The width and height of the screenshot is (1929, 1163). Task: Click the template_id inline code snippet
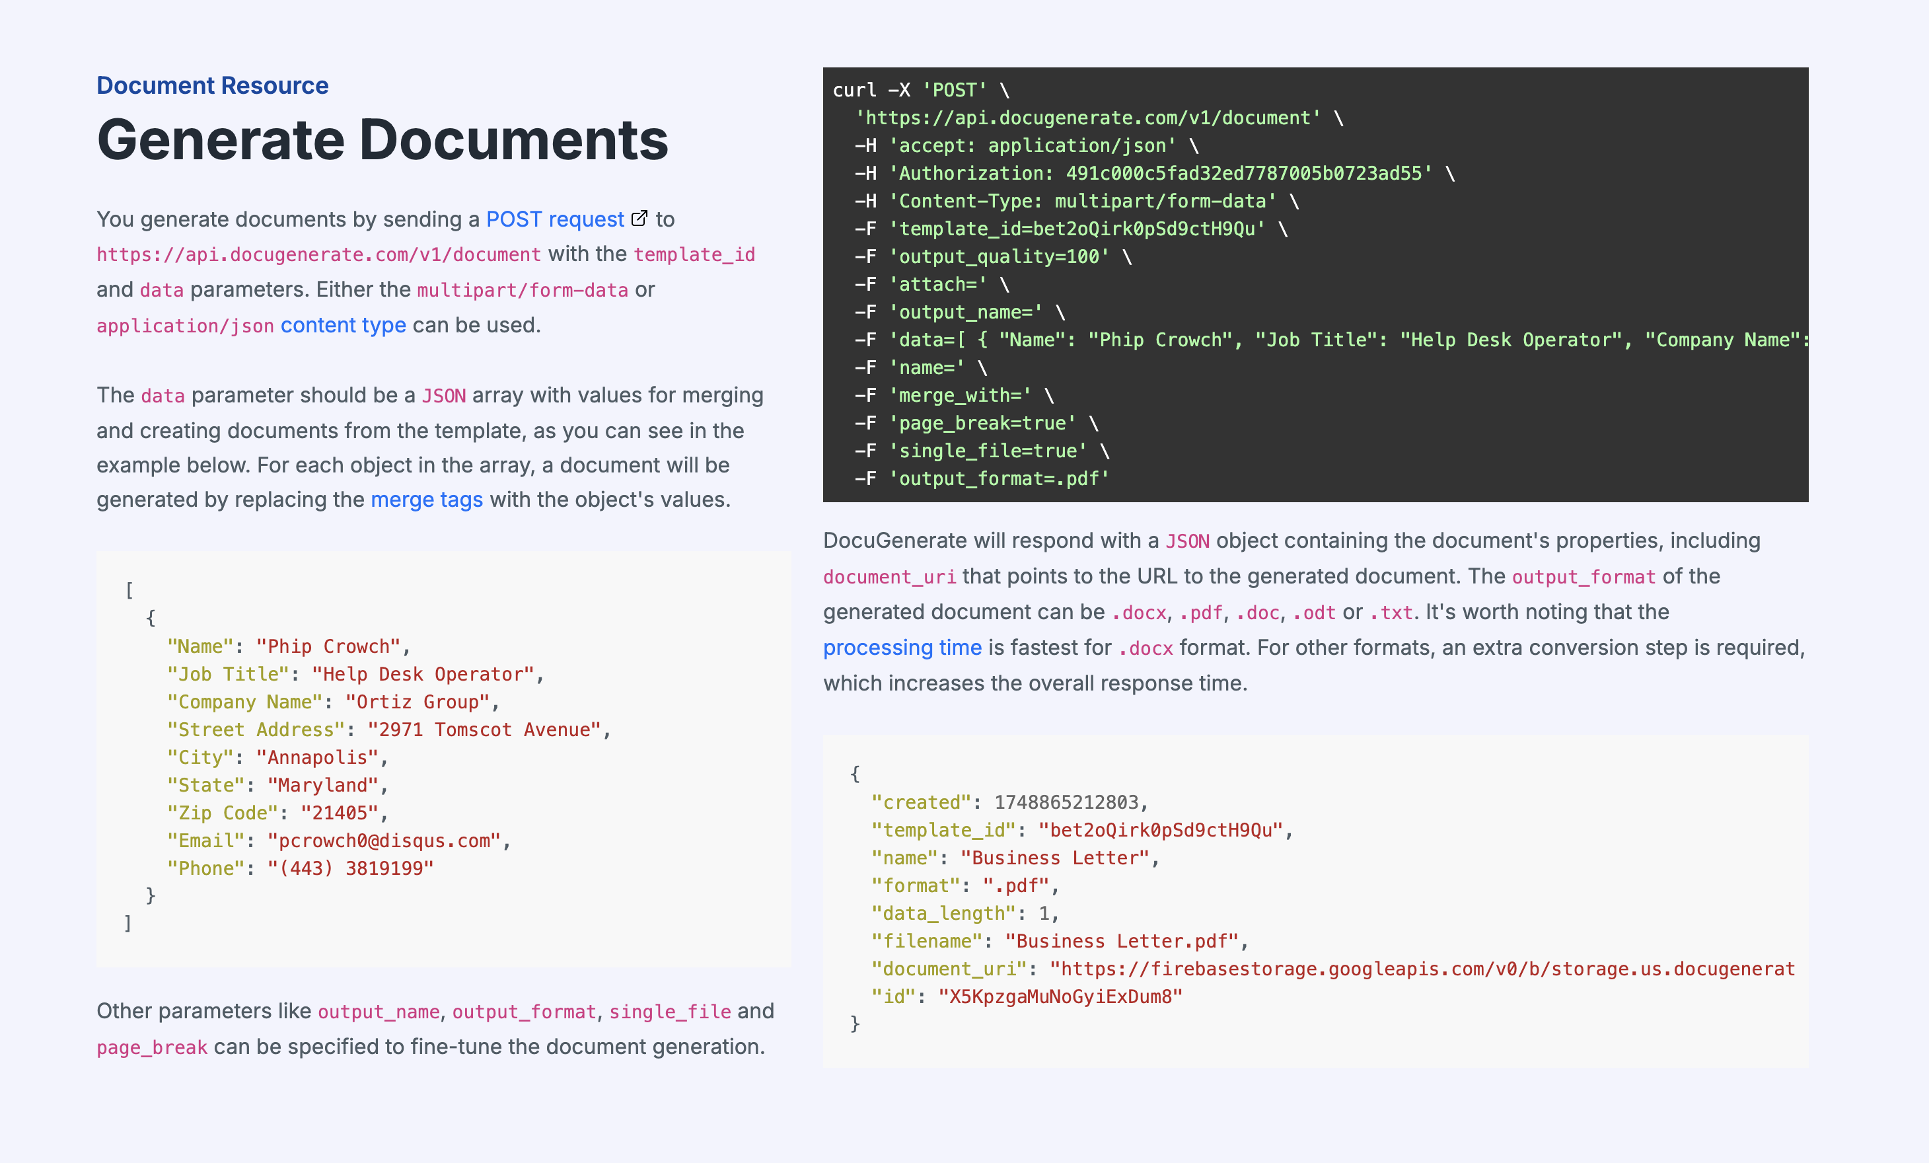pos(694,254)
